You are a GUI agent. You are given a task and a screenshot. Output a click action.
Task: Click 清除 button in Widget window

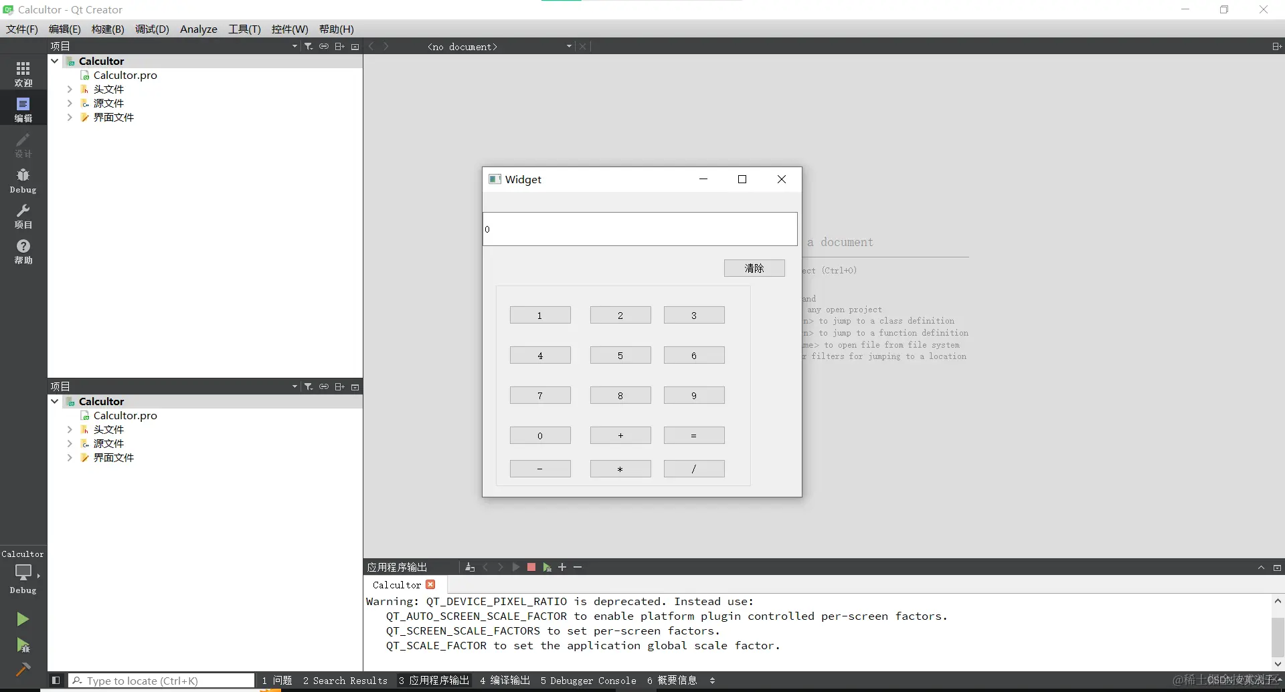[754, 268]
